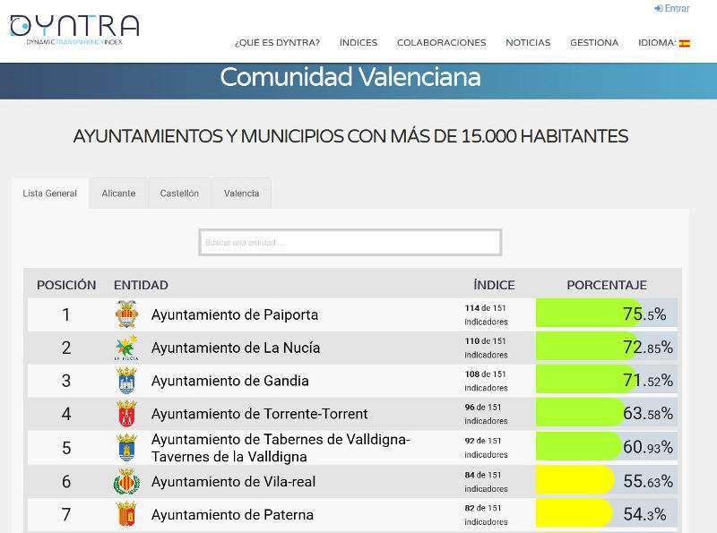Switch to the Alicante tab
Screen dimensions: 717x533
(x=118, y=193)
